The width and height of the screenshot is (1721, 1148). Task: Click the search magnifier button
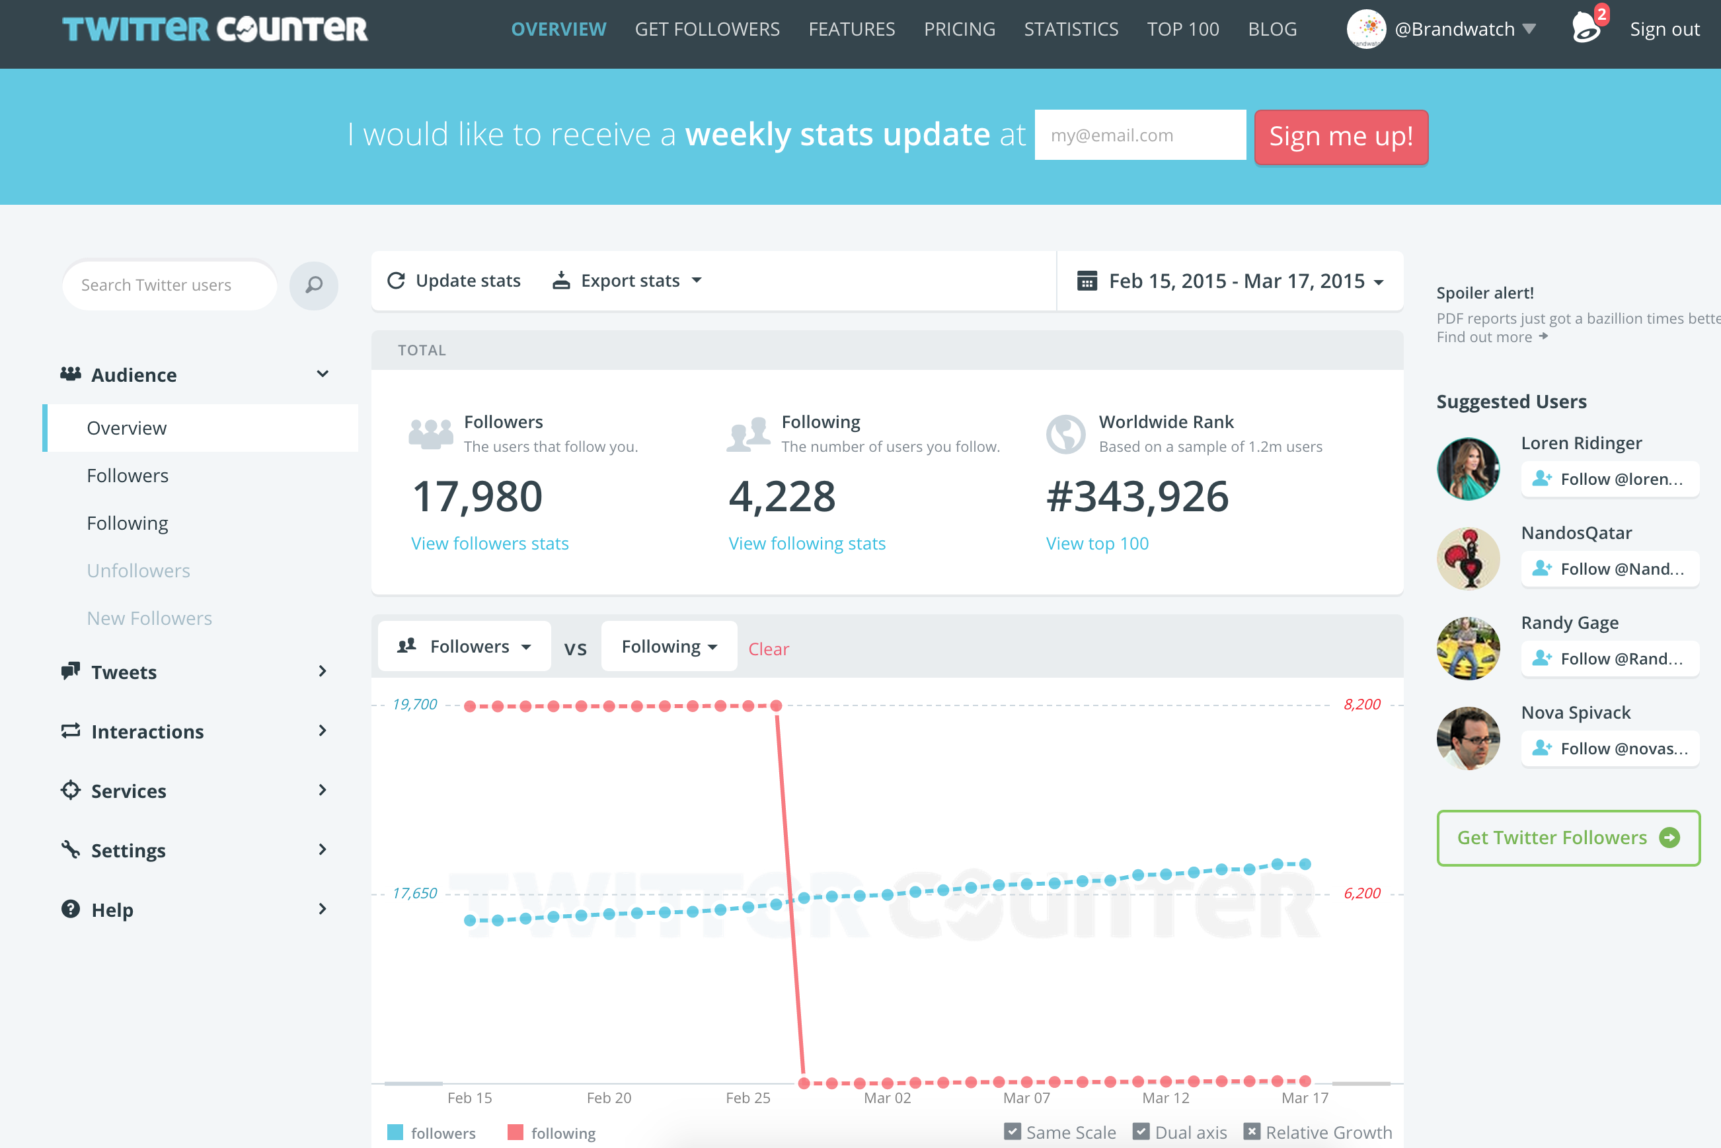(x=313, y=285)
